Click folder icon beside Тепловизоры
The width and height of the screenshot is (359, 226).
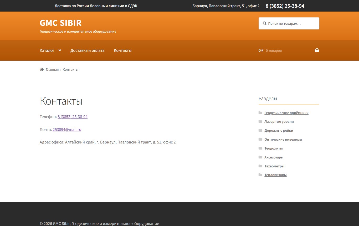pyautogui.click(x=260, y=175)
